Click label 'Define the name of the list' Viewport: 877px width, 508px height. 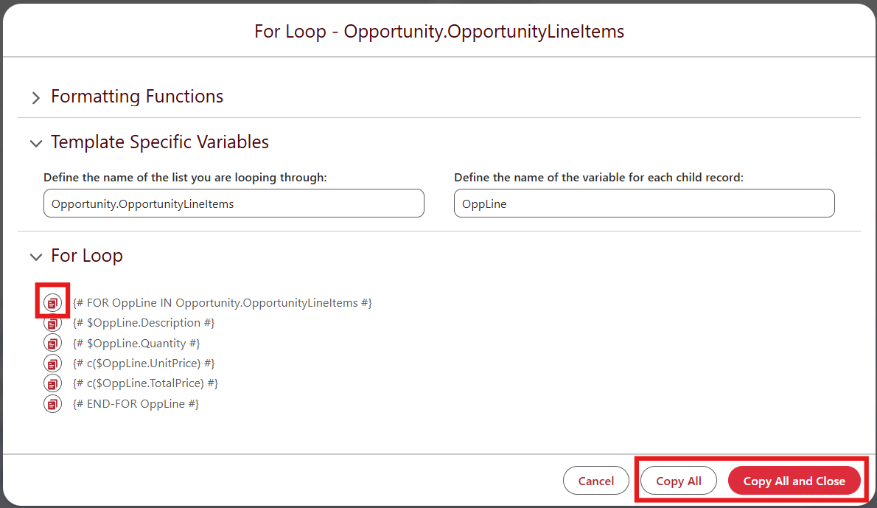coord(116,178)
